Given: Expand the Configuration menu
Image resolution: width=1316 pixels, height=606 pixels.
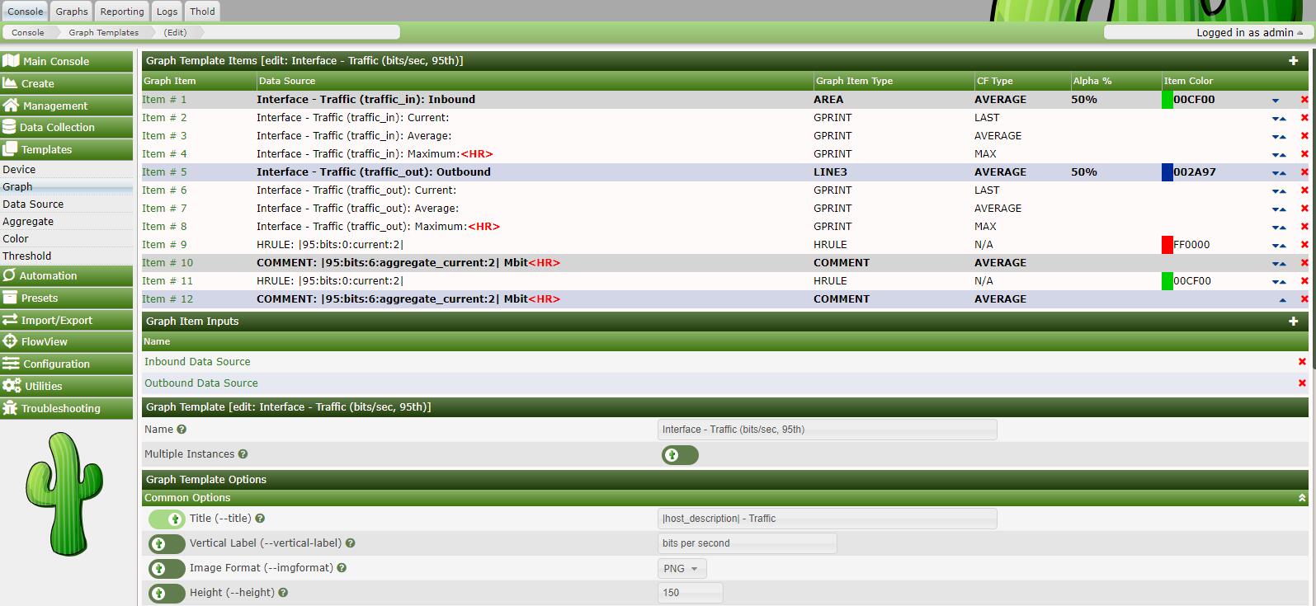Looking at the screenshot, I should [66, 364].
